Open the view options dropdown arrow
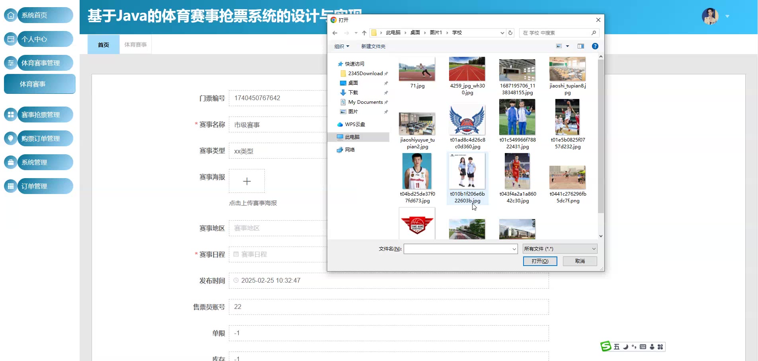Image resolution: width=758 pixels, height=361 pixels. (567, 46)
